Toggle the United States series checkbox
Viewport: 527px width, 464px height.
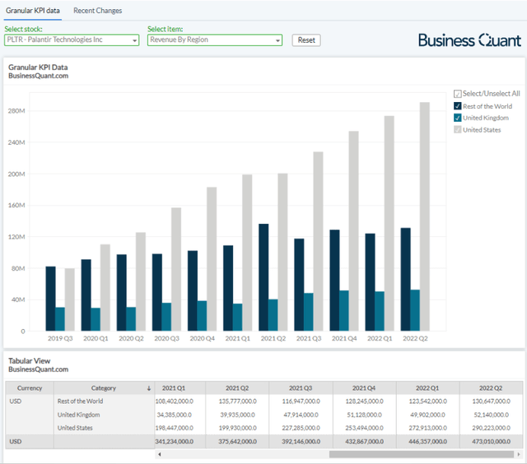tap(458, 130)
